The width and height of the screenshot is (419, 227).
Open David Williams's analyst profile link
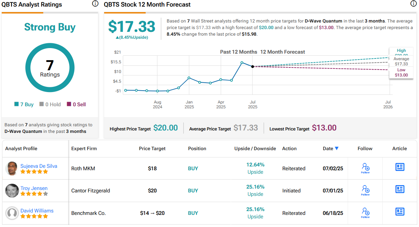point(37,210)
